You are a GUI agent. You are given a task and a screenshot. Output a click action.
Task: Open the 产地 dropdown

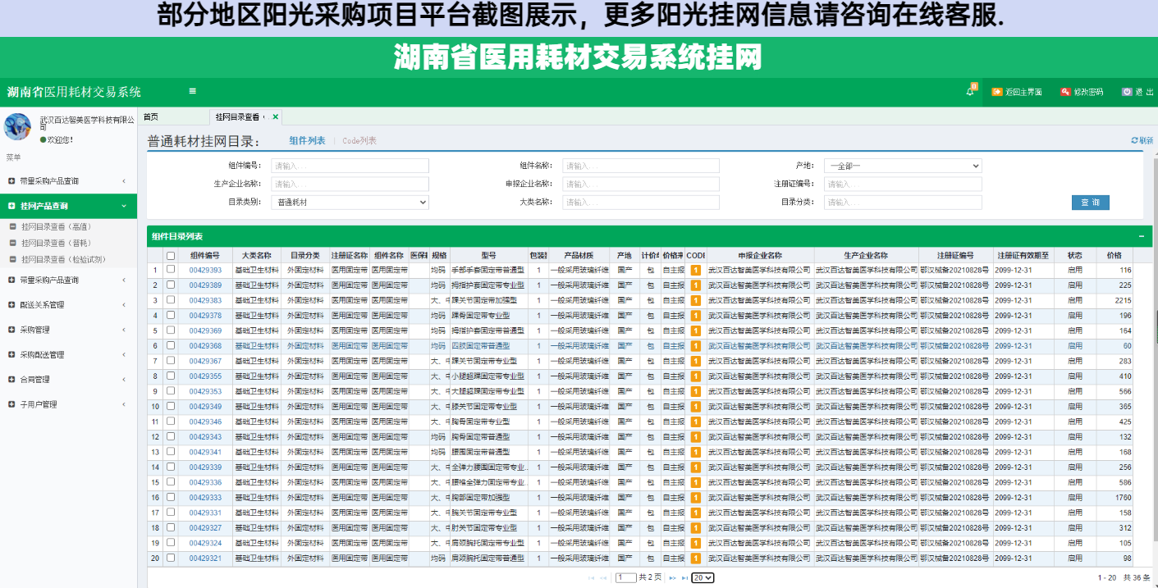903,166
